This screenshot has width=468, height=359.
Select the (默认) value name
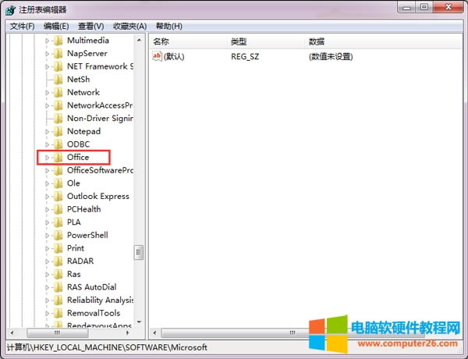click(174, 56)
